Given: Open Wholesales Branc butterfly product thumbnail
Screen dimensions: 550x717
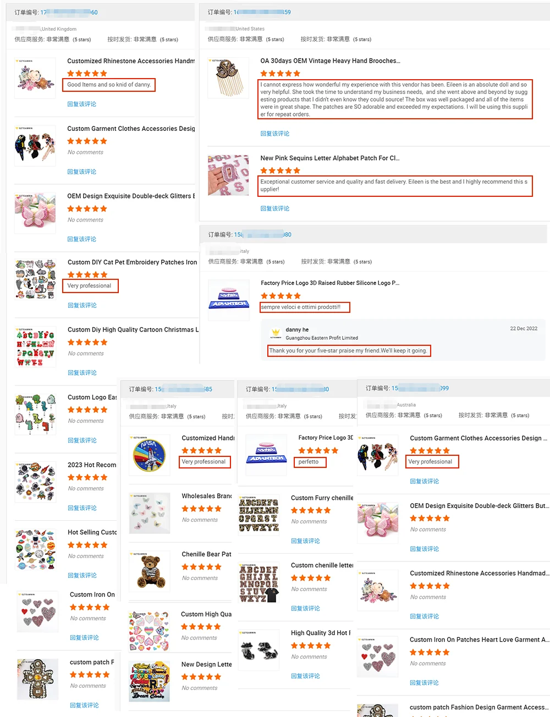Looking at the screenshot, I should [150, 513].
